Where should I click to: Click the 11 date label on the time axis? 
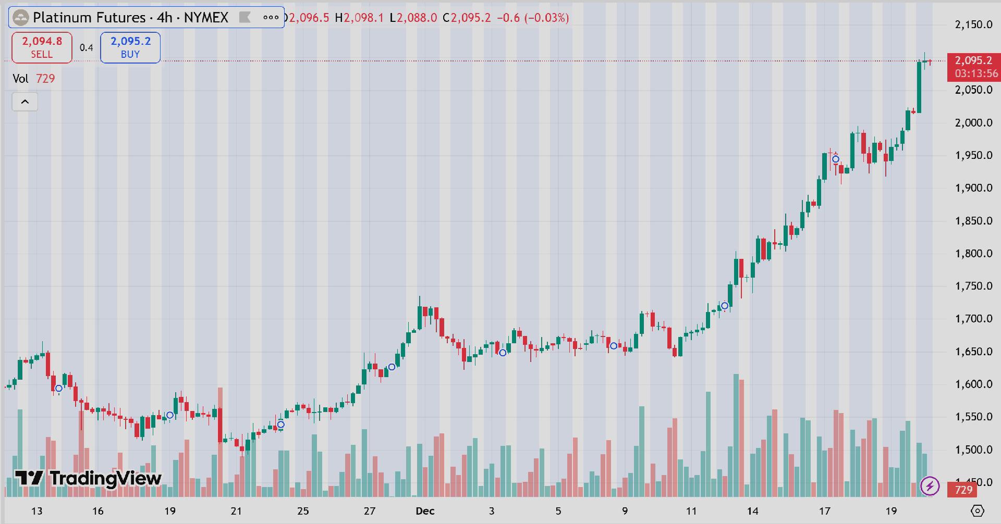click(691, 511)
